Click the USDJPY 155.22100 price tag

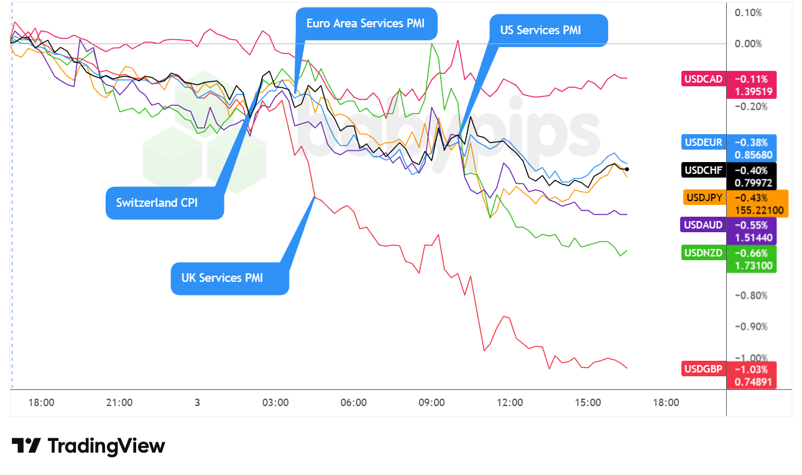click(756, 210)
